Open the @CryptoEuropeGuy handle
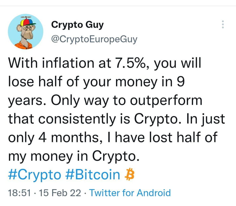The width and height of the screenshot is (236, 206). click(x=94, y=39)
